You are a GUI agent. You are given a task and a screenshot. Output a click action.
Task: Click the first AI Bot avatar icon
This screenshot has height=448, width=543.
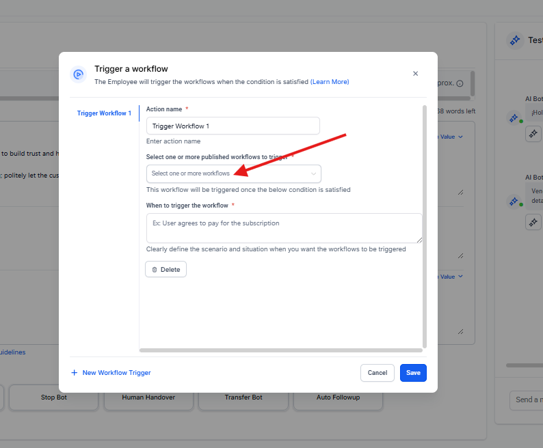click(x=514, y=118)
